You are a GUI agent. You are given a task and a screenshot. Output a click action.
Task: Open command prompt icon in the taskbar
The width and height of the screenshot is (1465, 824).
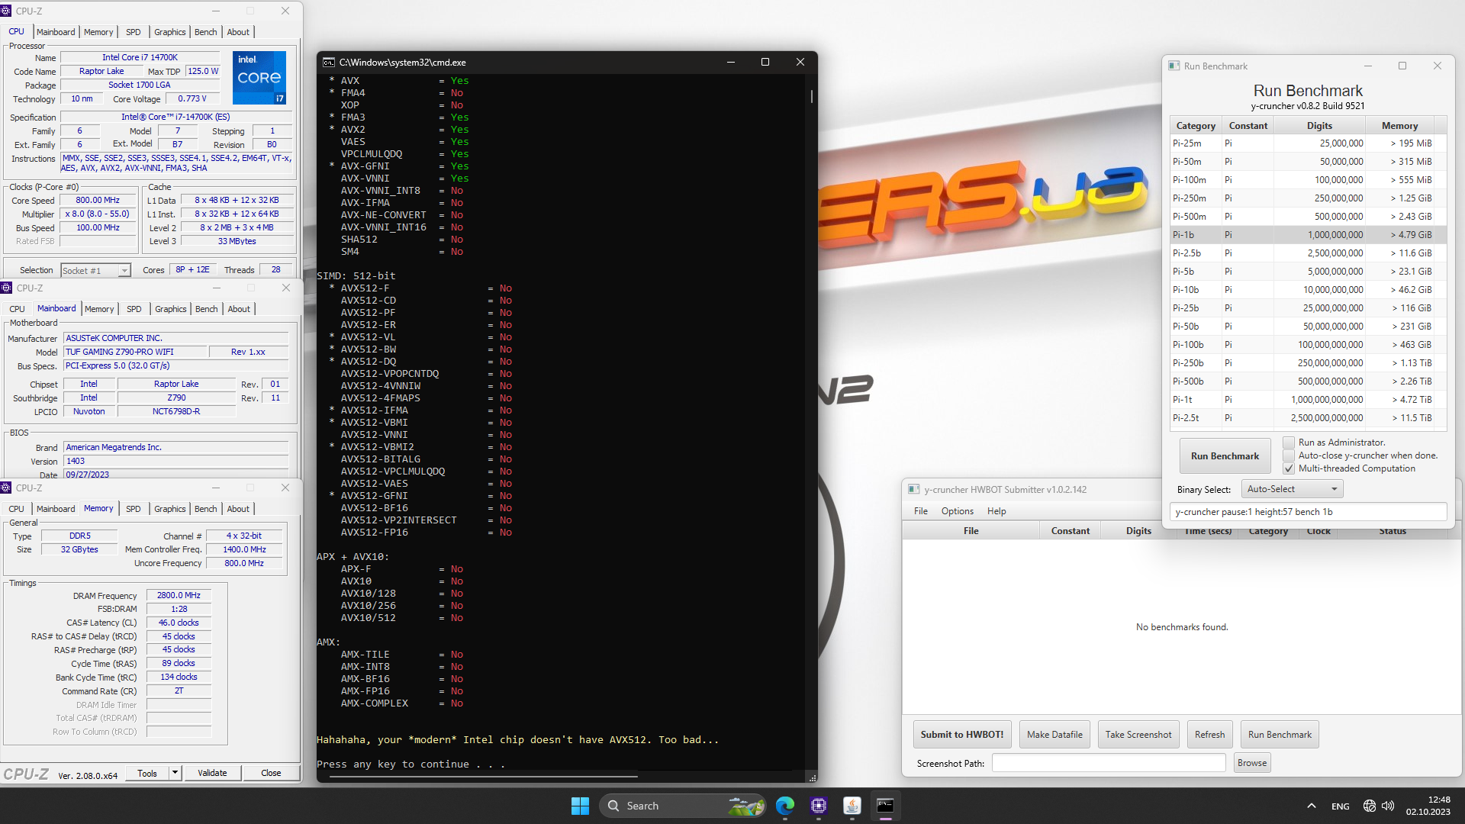coord(885,806)
